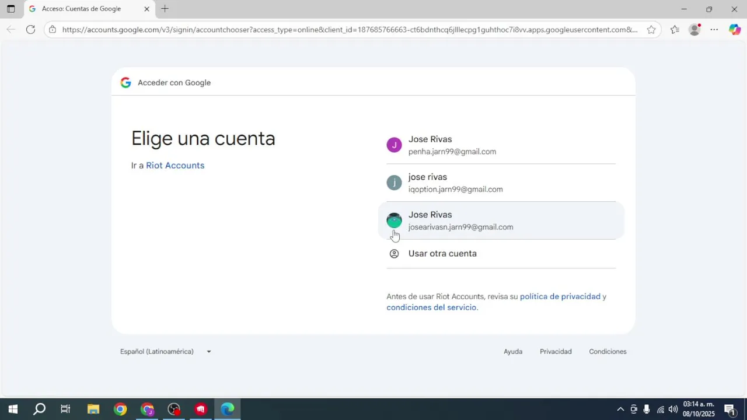Click the Google logo in header
Screen dimensions: 747x420
[x=125, y=83]
